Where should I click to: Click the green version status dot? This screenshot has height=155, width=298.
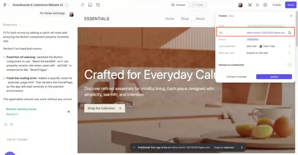(x=69, y=111)
